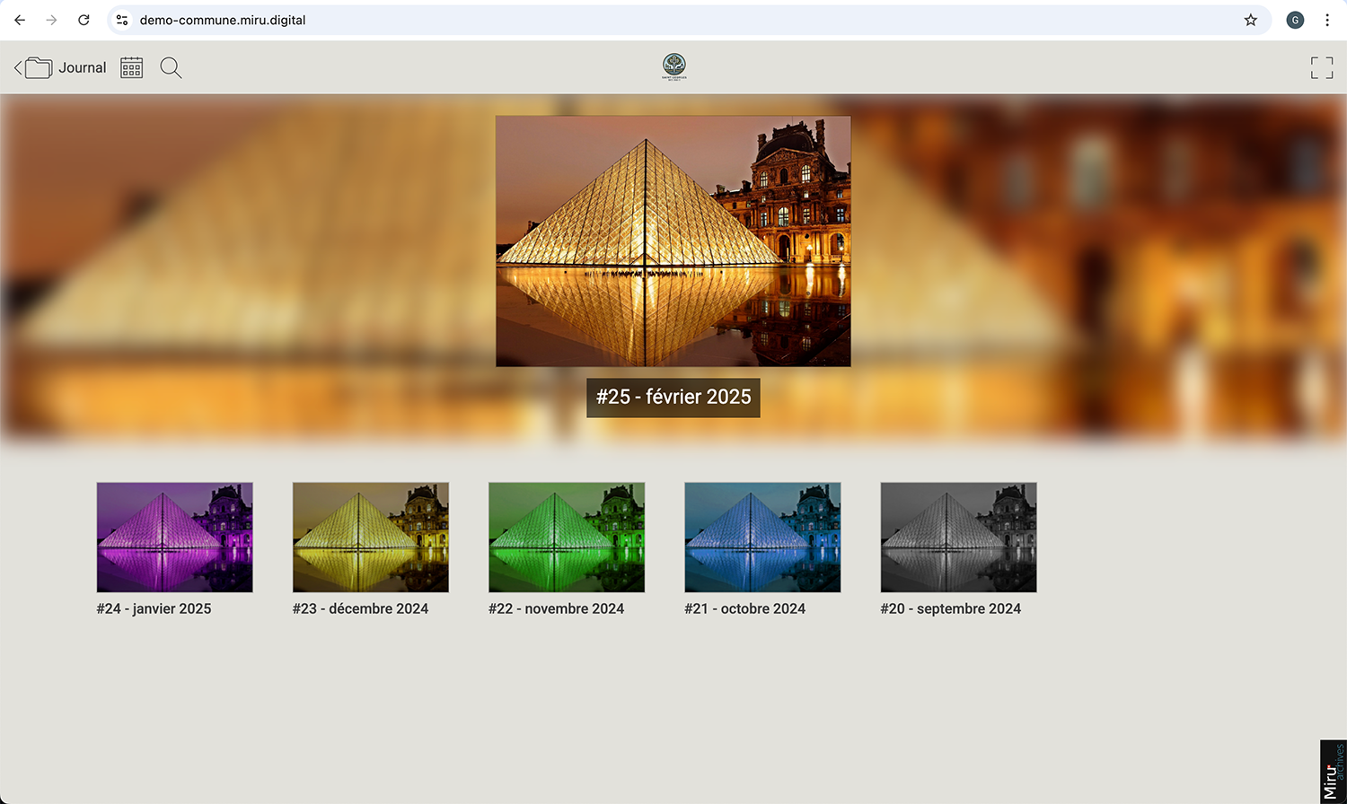This screenshot has height=804, width=1347.
Task: Click the Journal folder back icon
Action: (34, 68)
